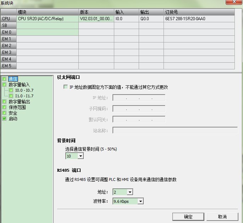
Task: Toggle the 启动 checked node box
Action: tap(4, 119)
